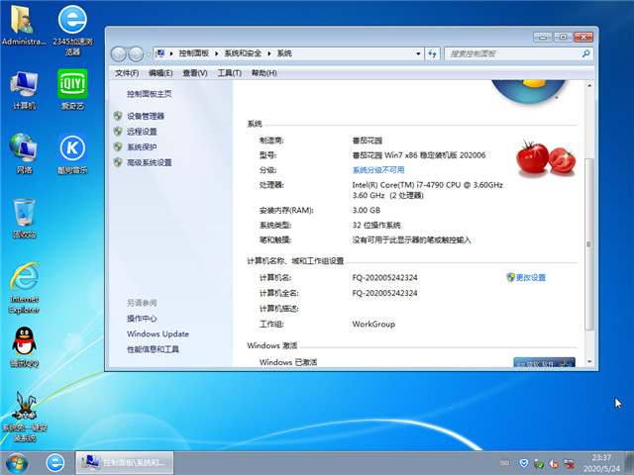Viewport: 634px width, 475px height.
Task: Open the 帮助(H) menu
Action: [264, 73]
